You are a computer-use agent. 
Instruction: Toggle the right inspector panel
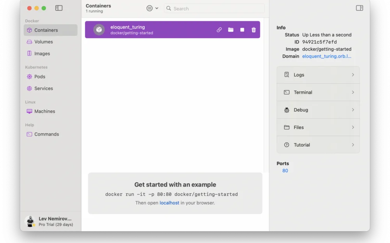click(359, 8)
